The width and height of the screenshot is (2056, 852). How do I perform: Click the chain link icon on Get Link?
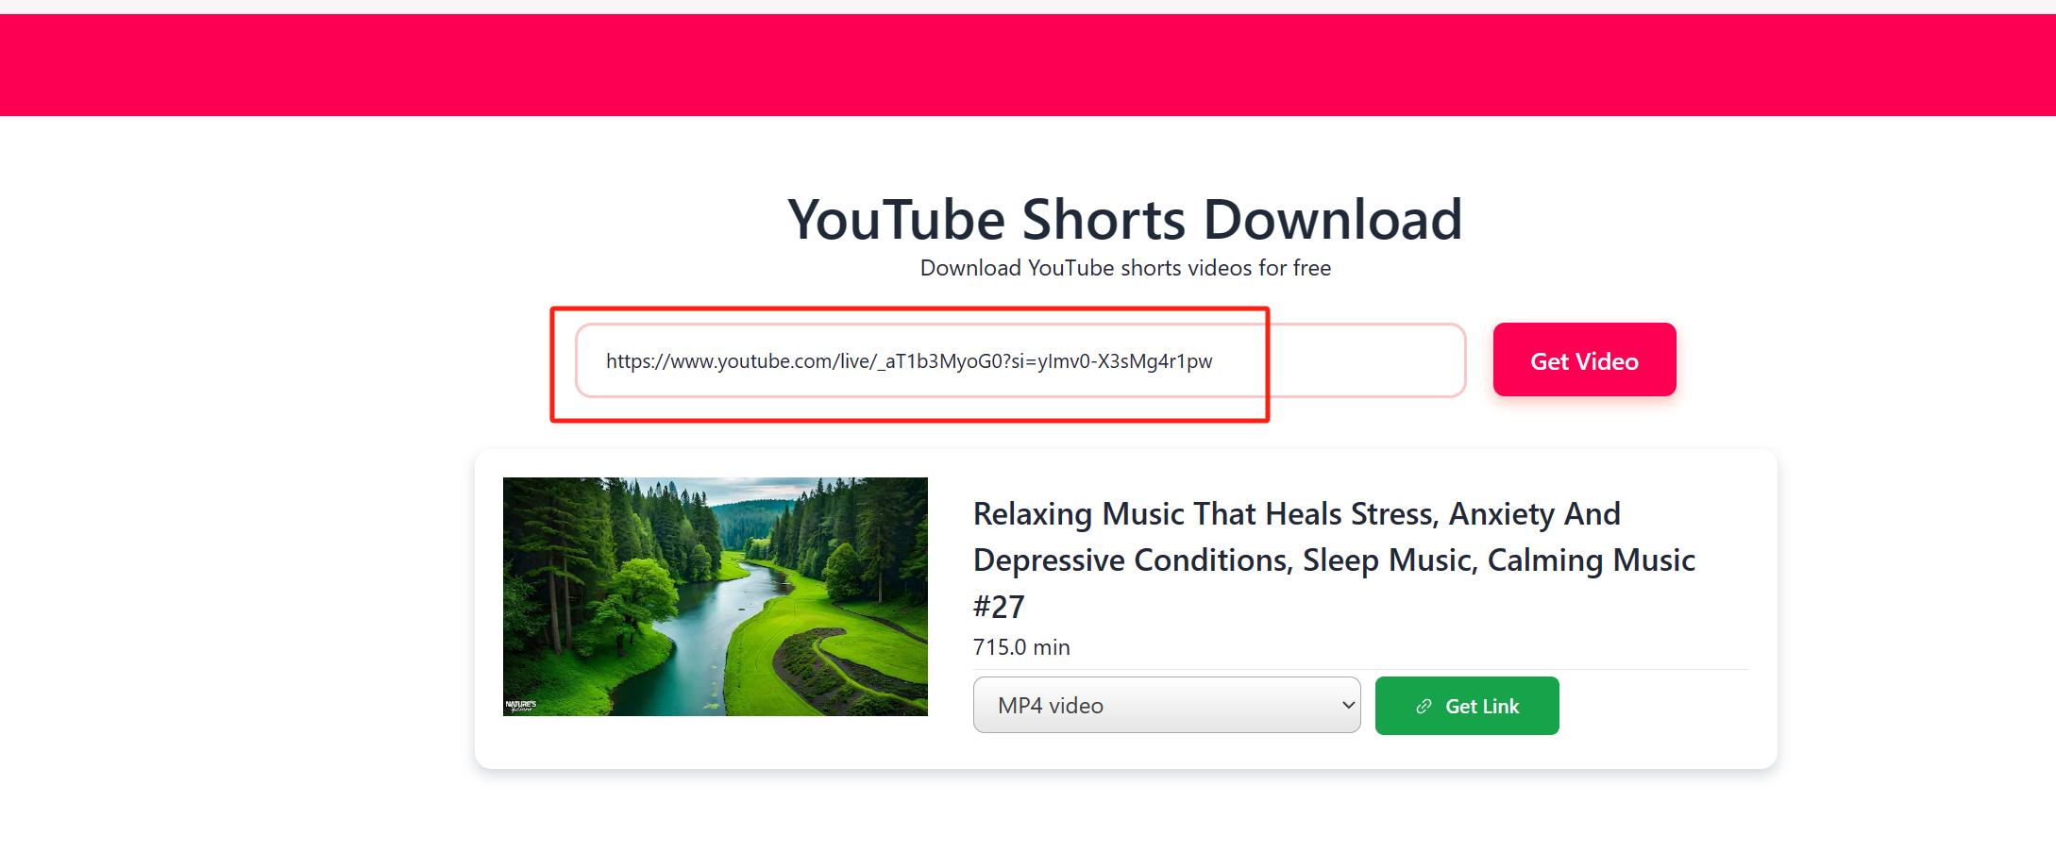coord(1424,707)
